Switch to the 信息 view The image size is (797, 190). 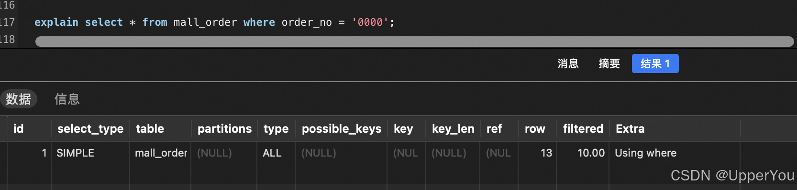click(x=67, y=99)
